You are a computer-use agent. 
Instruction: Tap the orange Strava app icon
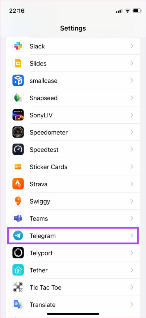(x=18, y=184)
